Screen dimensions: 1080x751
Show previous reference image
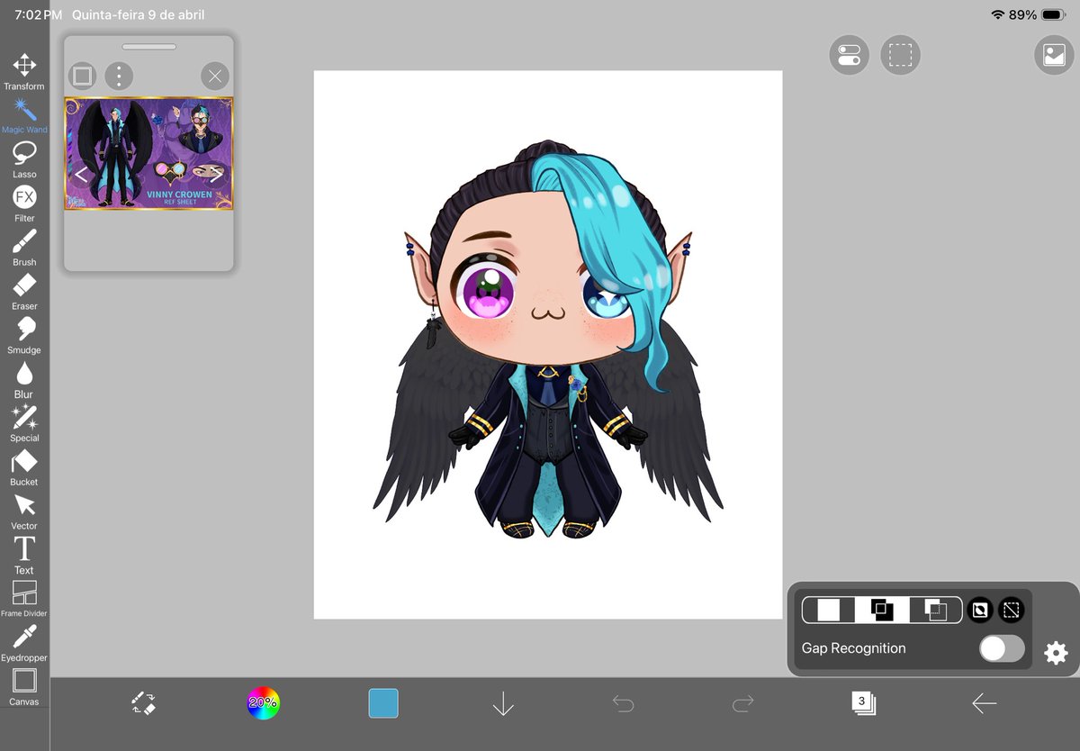[80, 175]
